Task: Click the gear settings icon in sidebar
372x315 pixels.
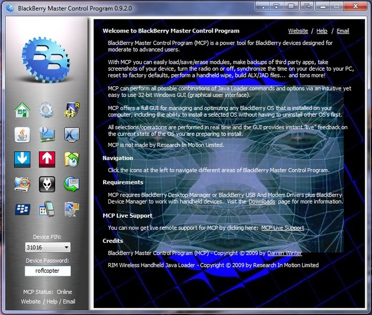Action: click(x=47, y=110)
